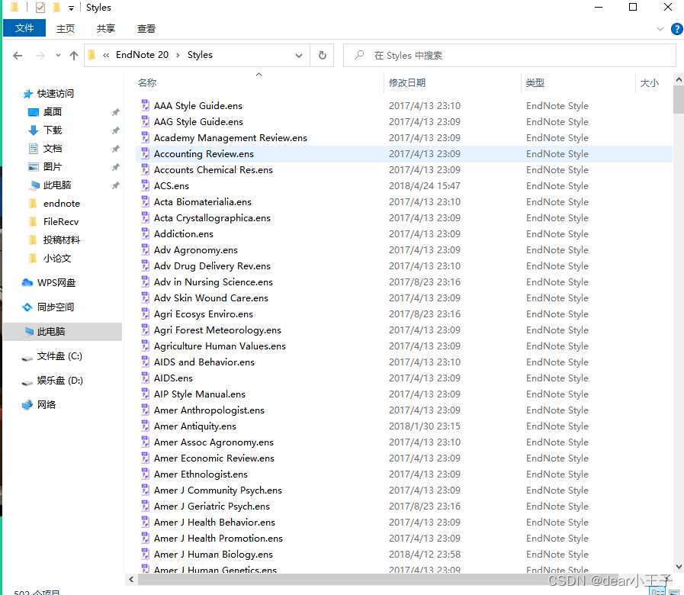
Task: Click the search box 在 Styles 中搜索
Action: (509, 56)
